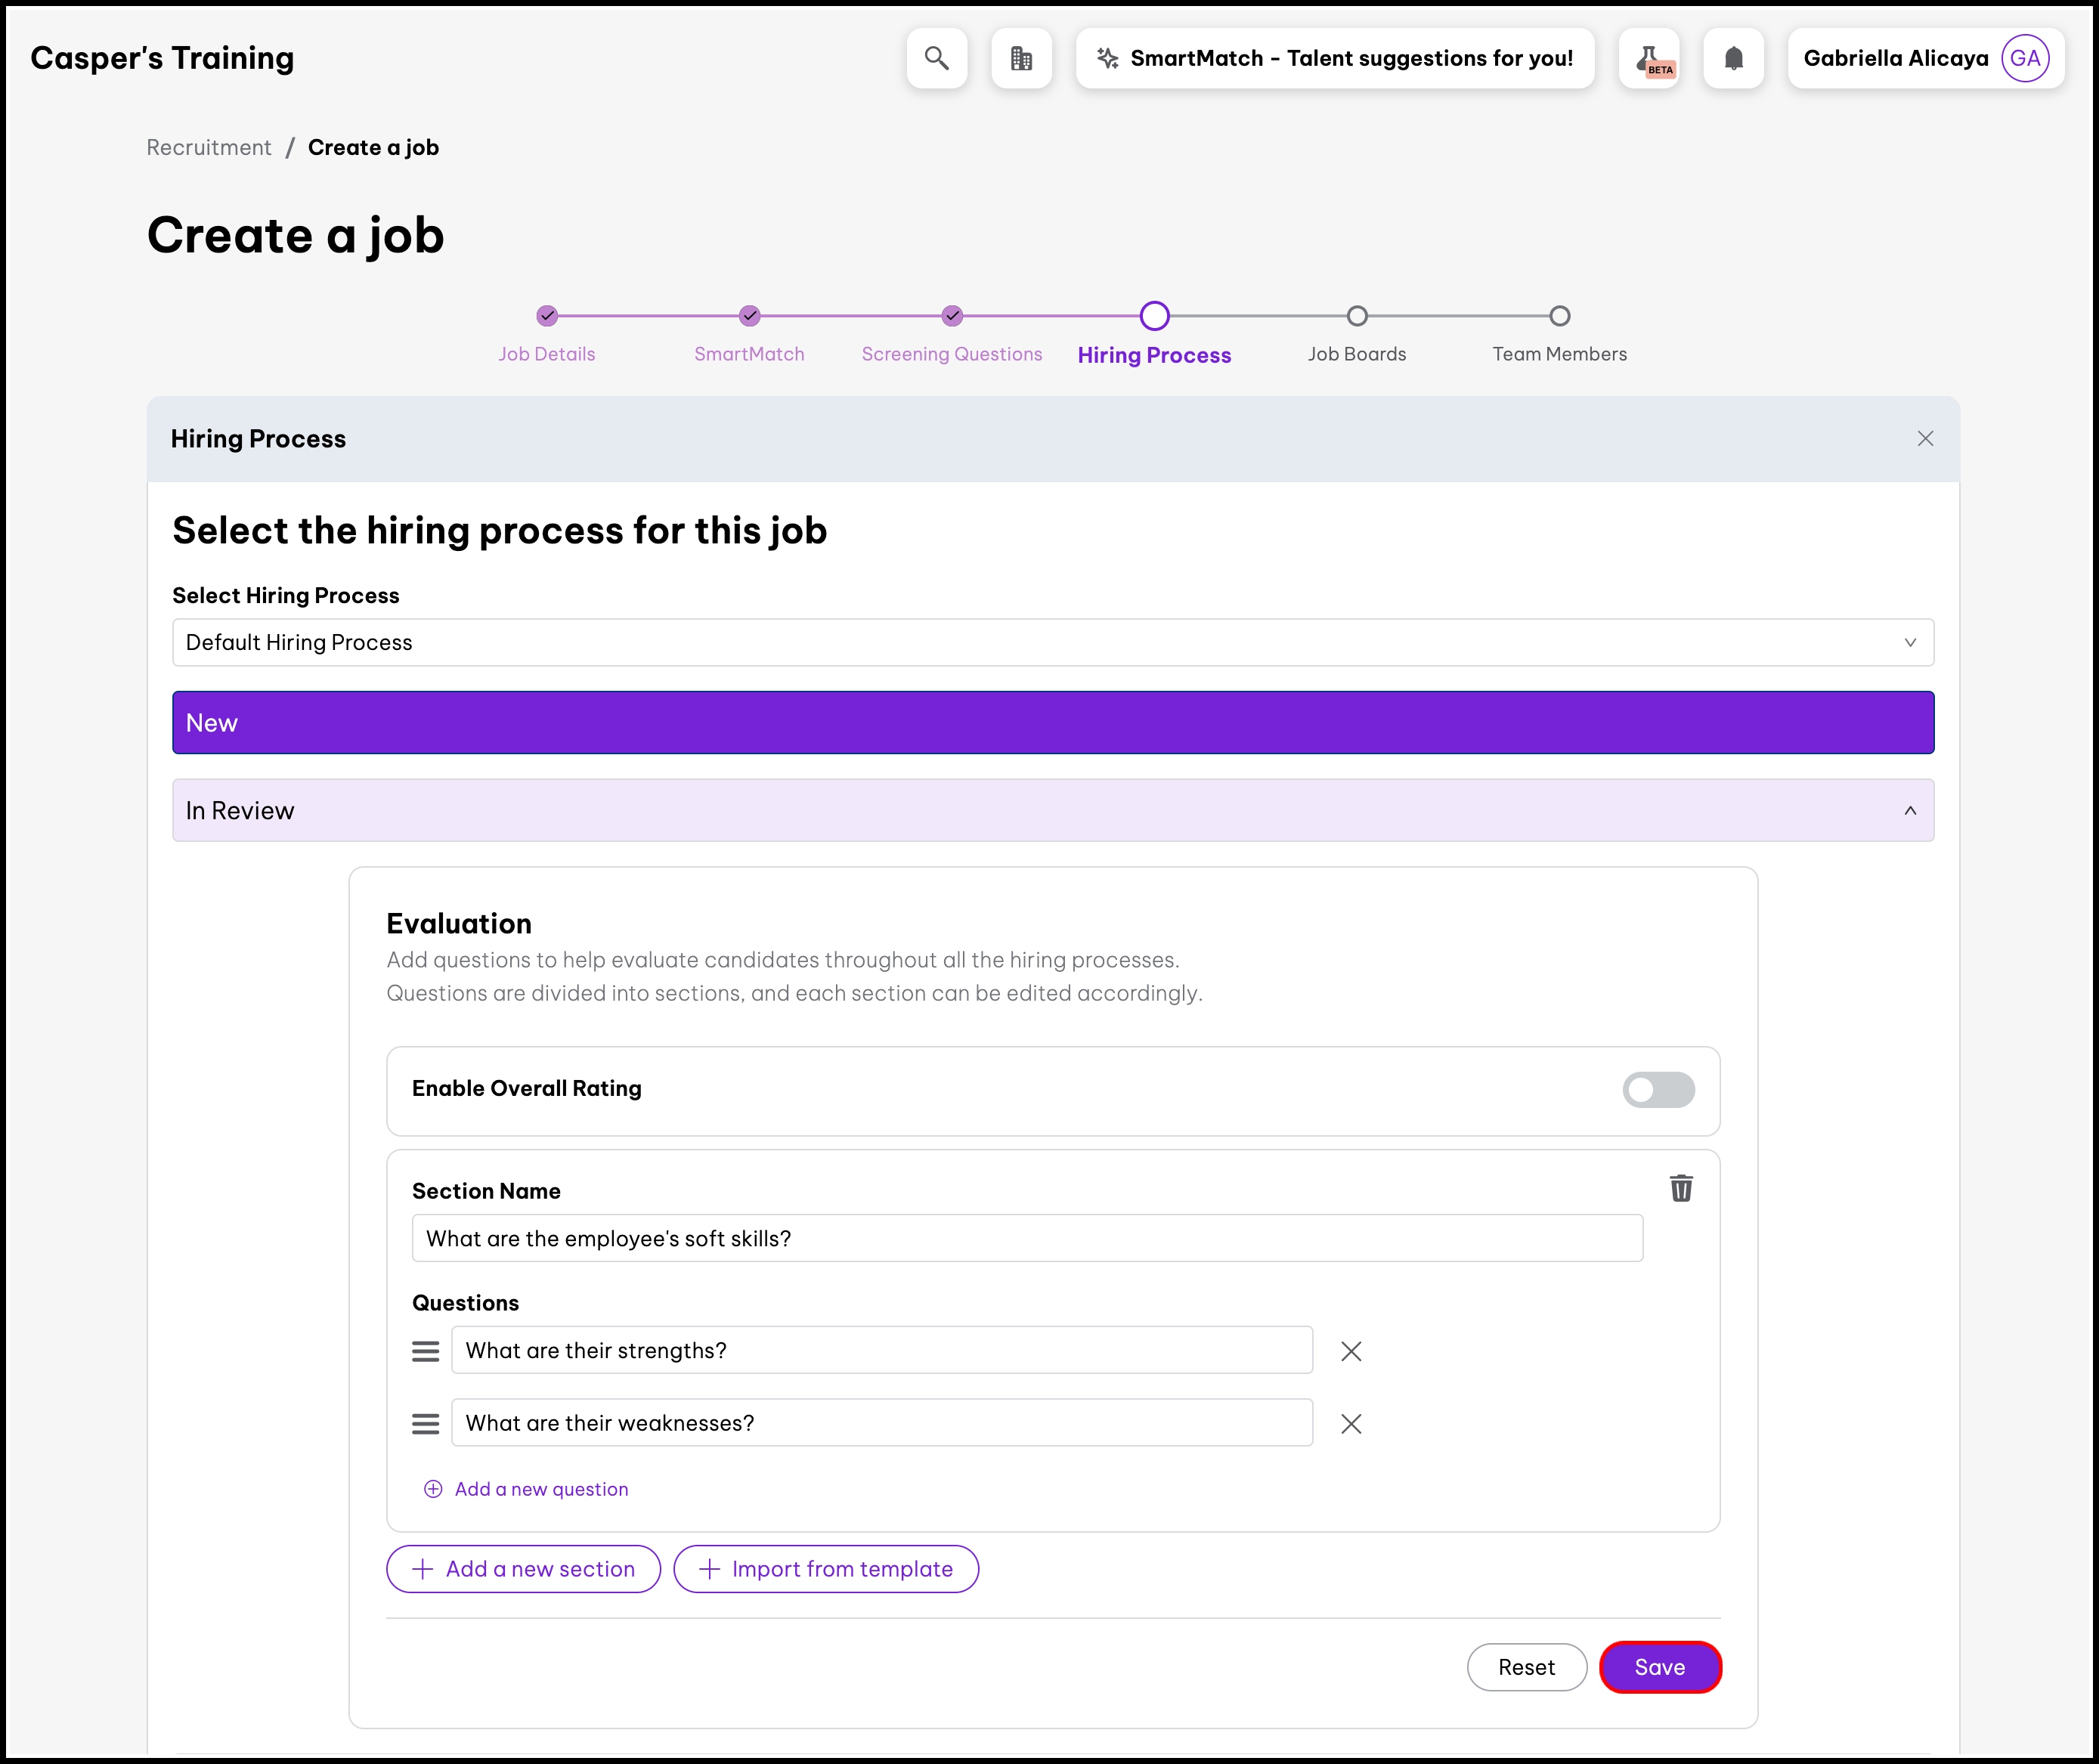Go to Job Boards step
Screen dimensions: 2099x1764
tap(1356, 317)
